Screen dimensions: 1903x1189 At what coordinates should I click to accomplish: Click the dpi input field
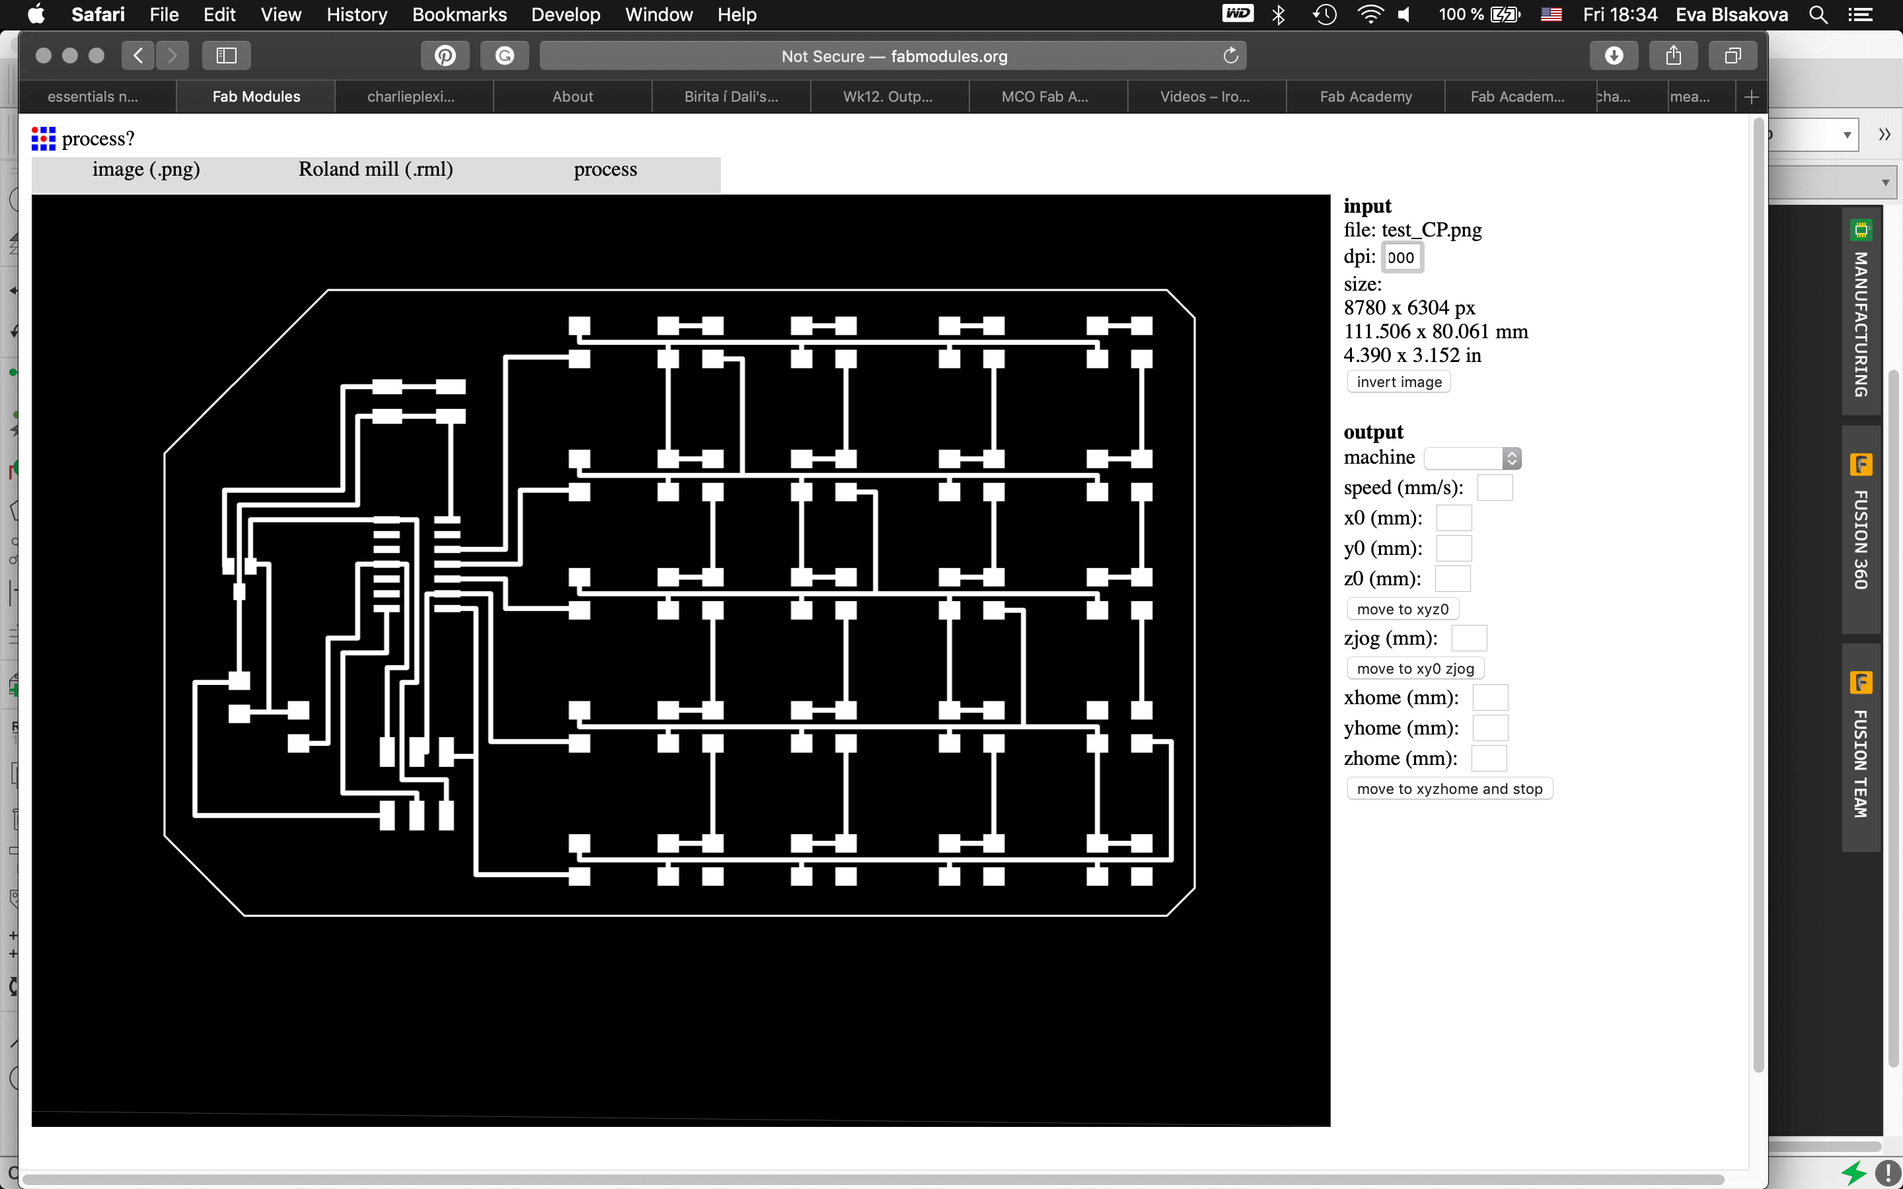click(x=1402, y=258)
